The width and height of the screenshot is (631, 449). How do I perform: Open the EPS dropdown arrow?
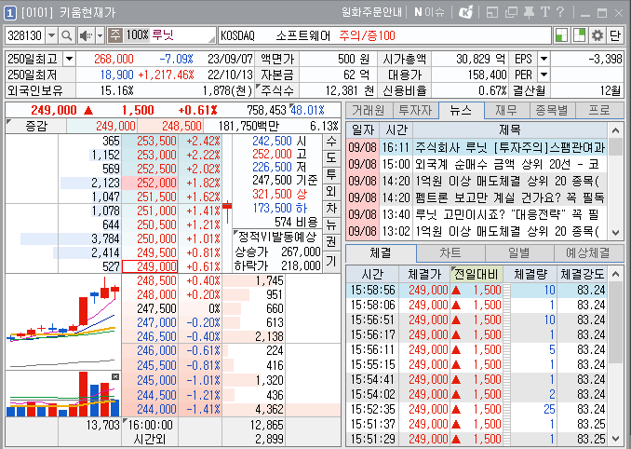click(544, 59)
